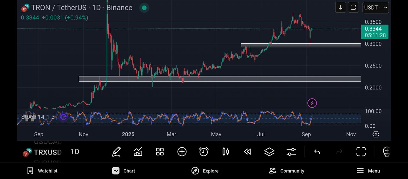408x179 pixels.
Task: Select the lower support zone rectangle
Action: point(220,79)
